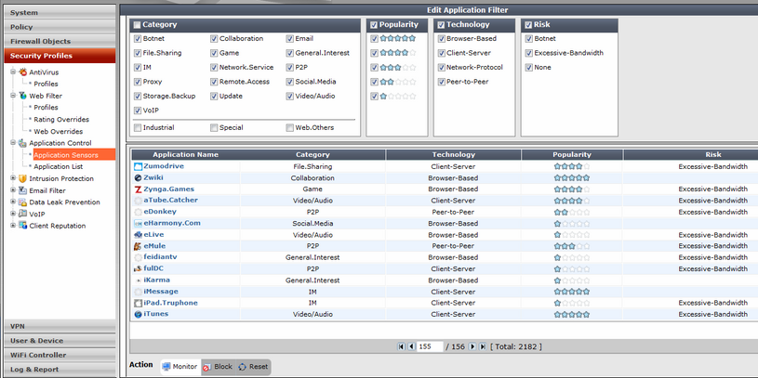Open the VPN menu section
The height and width of the screenshot is (378, 758).
pyautogui.click(x=60, y=326)
